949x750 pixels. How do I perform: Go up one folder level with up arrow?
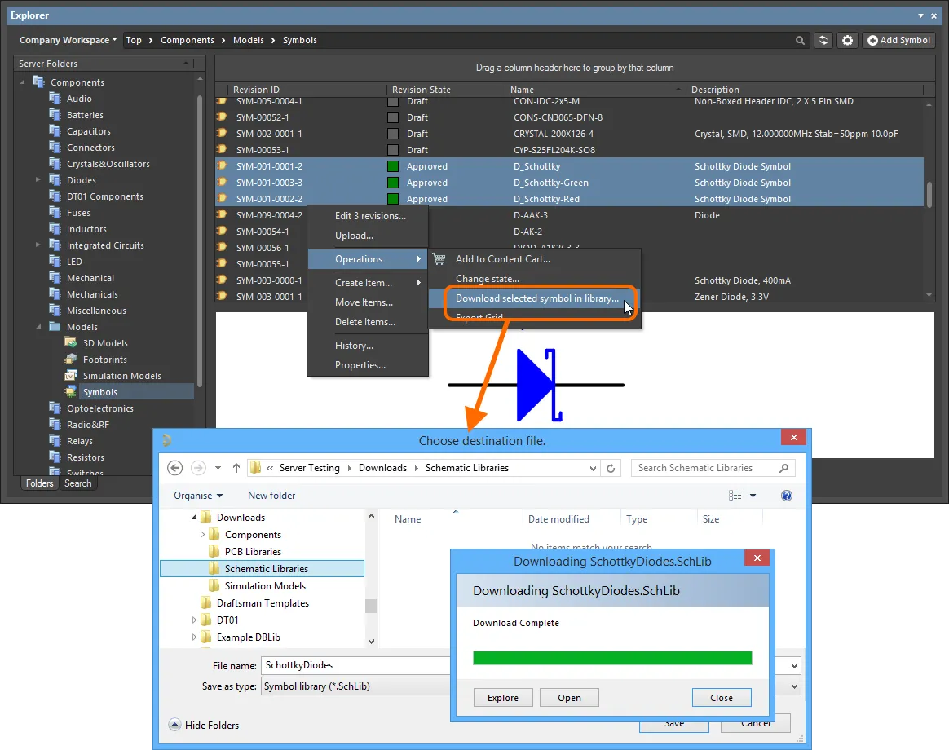click(236, 468)
